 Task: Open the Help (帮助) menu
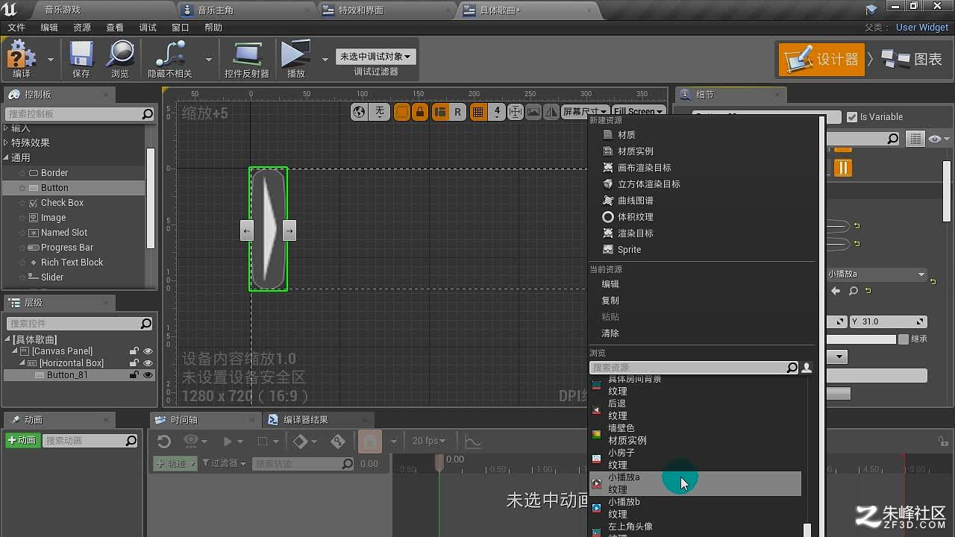213,28
